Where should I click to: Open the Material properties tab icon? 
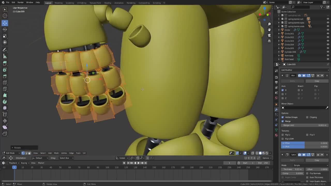pos(276,135)
